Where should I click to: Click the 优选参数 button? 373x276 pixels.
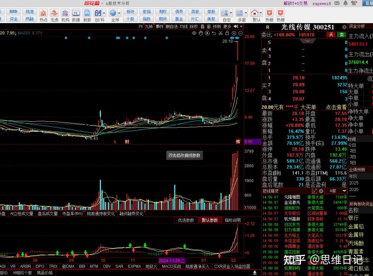click(186, 220)
